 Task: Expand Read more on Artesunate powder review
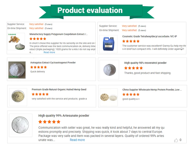coord(77,140)
